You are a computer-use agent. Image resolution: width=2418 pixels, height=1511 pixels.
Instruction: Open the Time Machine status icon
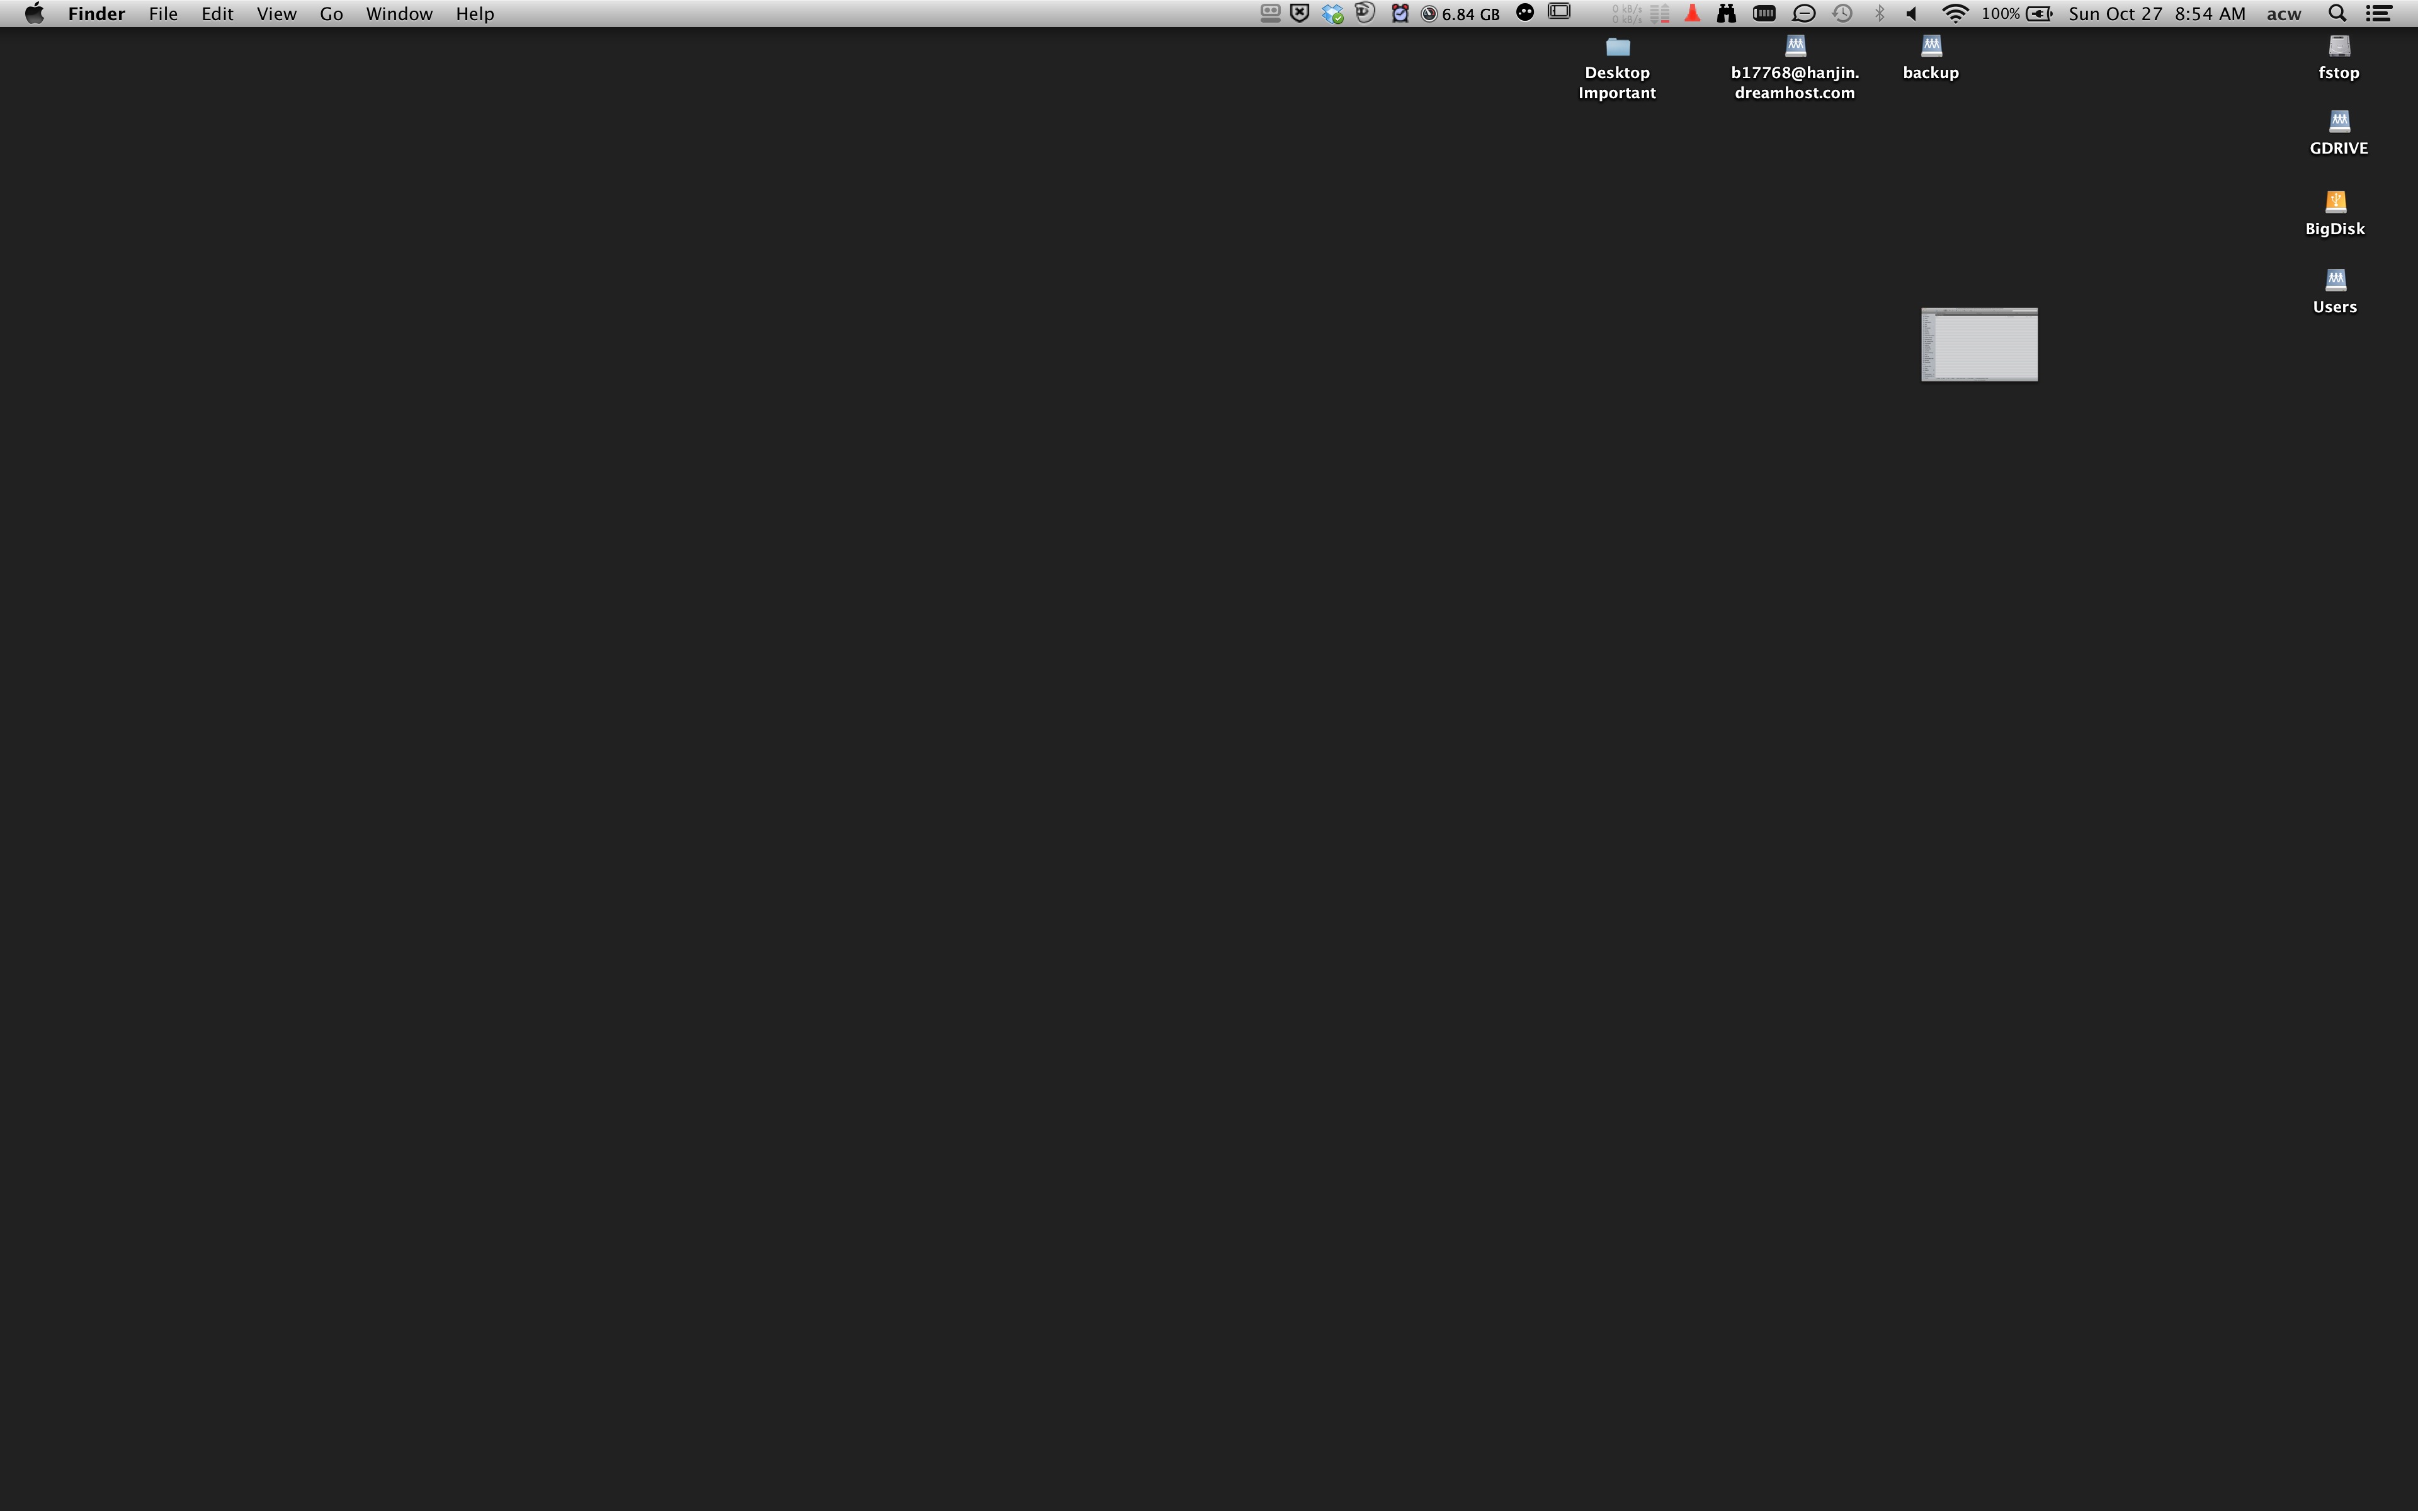(1841, 13)
